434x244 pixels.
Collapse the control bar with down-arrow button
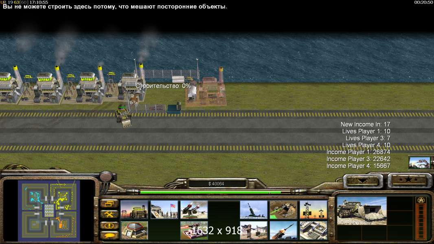363,181
